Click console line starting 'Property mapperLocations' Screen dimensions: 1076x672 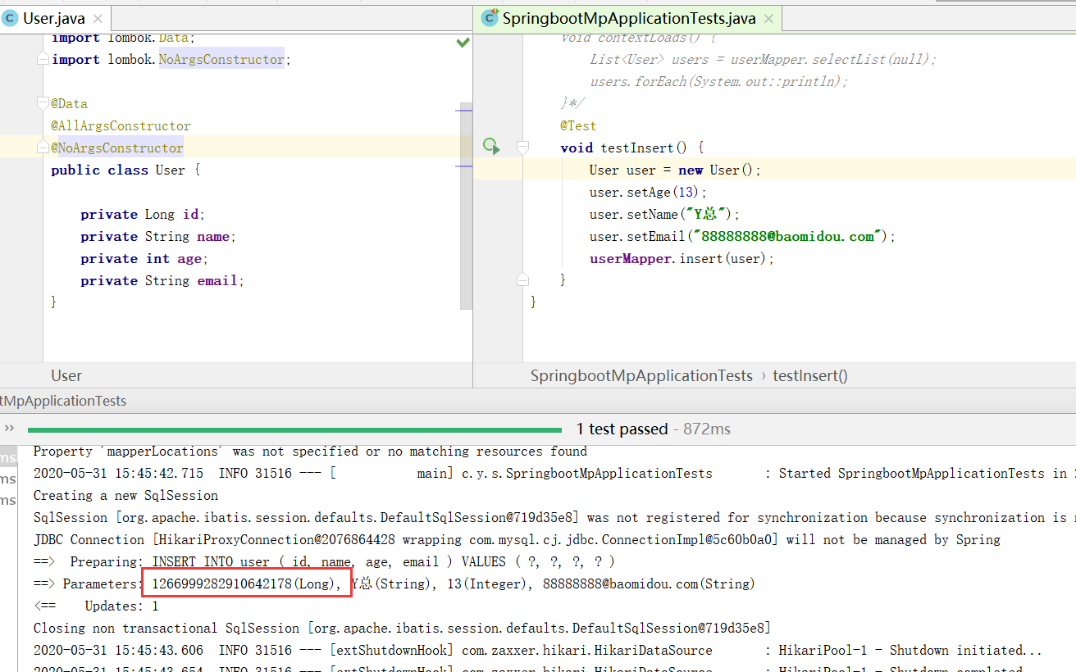(310, 451)
